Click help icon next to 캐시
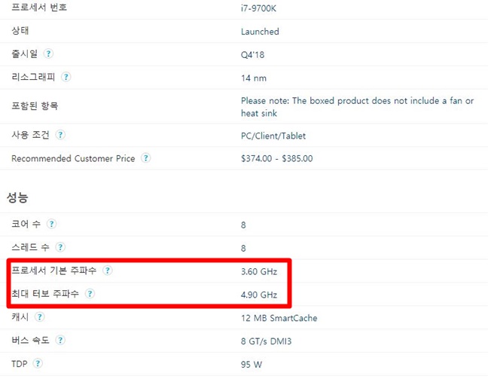This screenshot has height=382, width=497. [38, 317]
